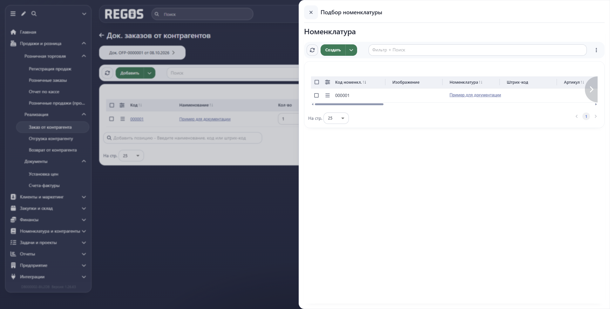Expand the Закупки и склад section
This screenshot has height=309, width=610.
[x=84, y=208]
